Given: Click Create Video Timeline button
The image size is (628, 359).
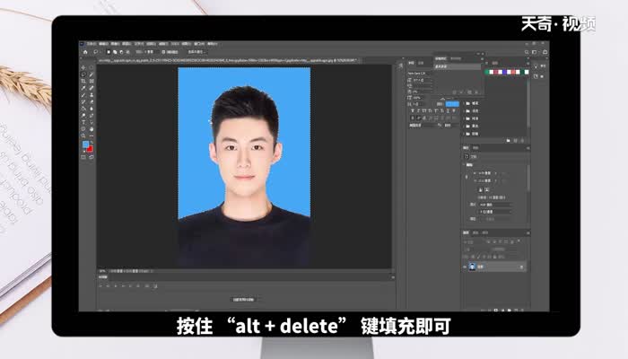Looking at the screenshot, I should (x=243, y=299).
